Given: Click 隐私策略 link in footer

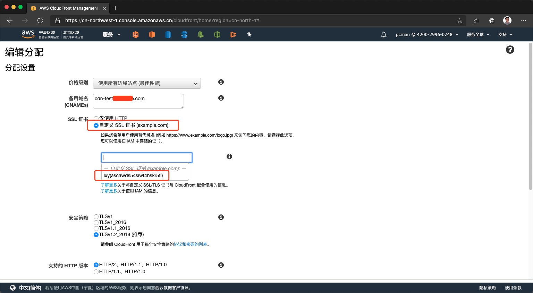Looking at the screenshot, I should 487,288.
